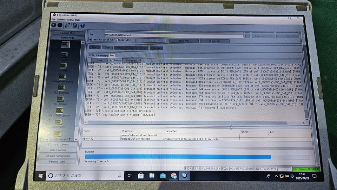Open Task View from the taskbar
The image size is (337, 190).
tap(130, 176)
